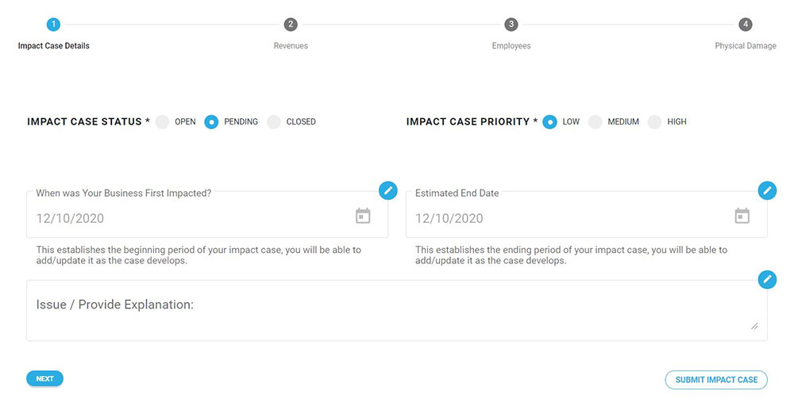Open step 4 Physical Damage circle
The height and width of the screenshot is (410, 794).
pyautogui.click(x=746, y=25)
